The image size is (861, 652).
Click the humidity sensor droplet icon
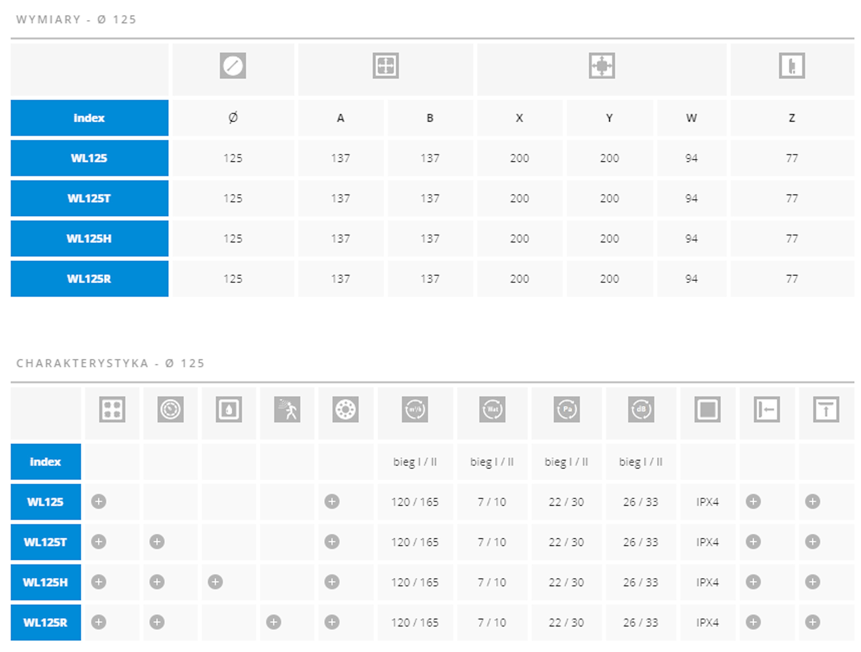tap(229, 409)
